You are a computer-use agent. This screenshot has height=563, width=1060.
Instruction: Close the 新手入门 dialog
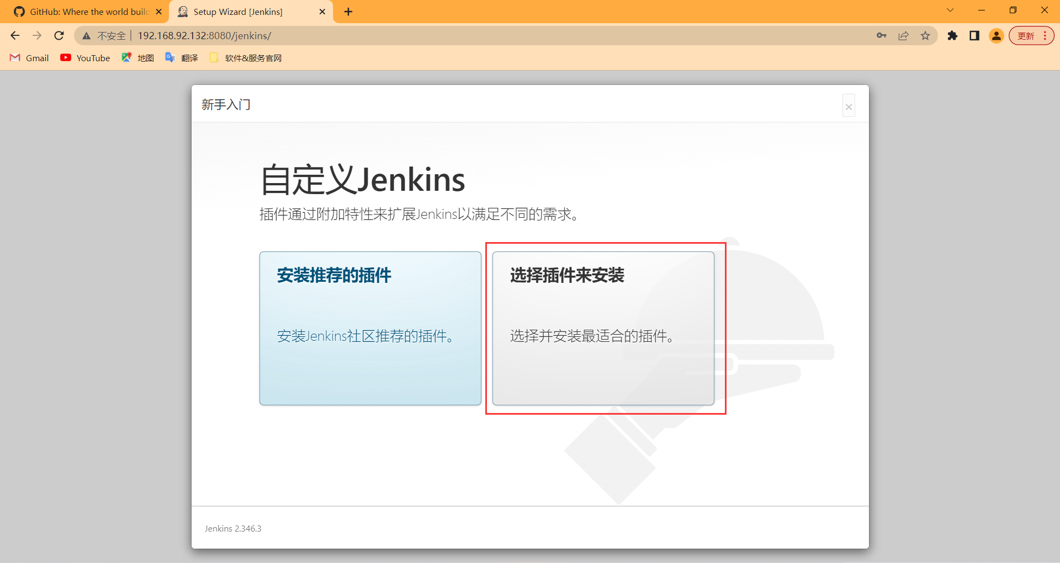(x=849, y=106)
